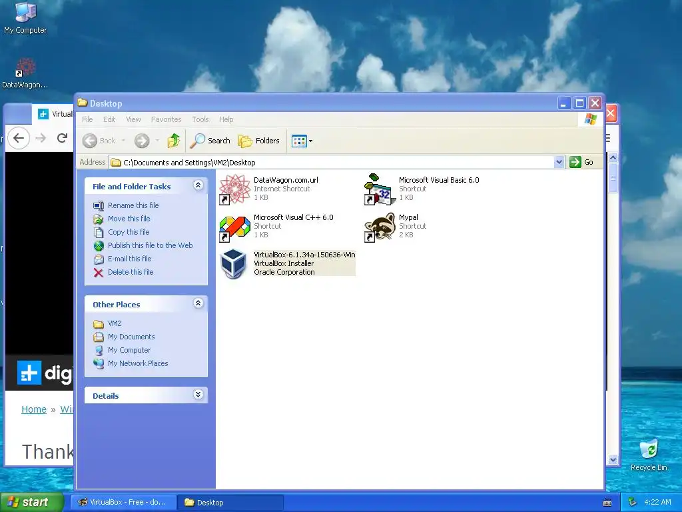Click the Digiex logo in browser page

pyautogui.click(x=45, y=373)
